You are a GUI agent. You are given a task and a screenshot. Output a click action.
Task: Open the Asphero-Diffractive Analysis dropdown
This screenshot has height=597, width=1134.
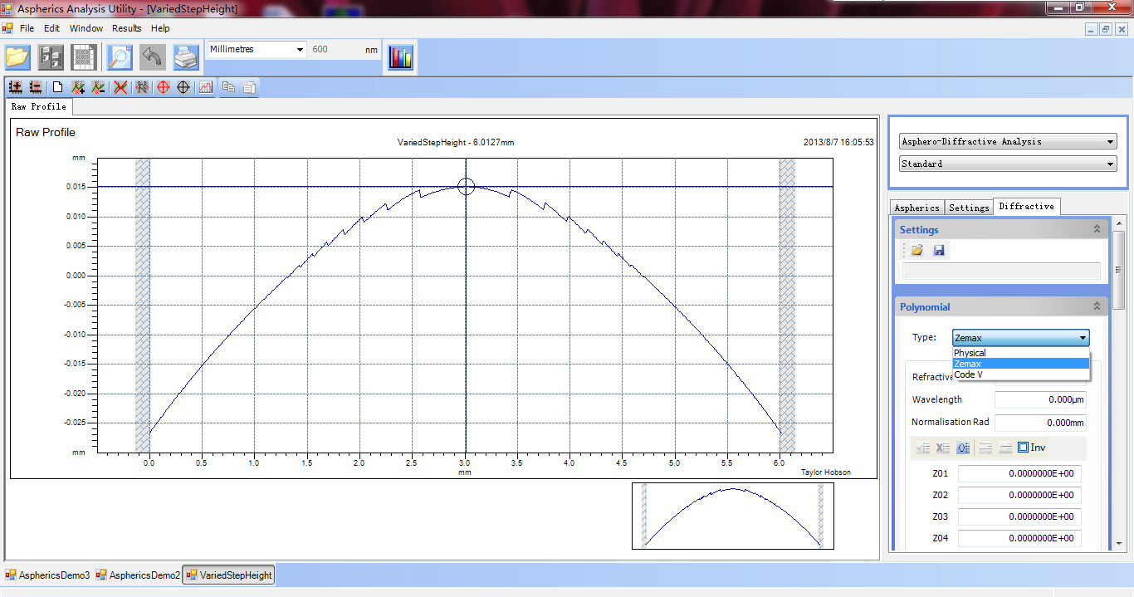coord(1009,141)
